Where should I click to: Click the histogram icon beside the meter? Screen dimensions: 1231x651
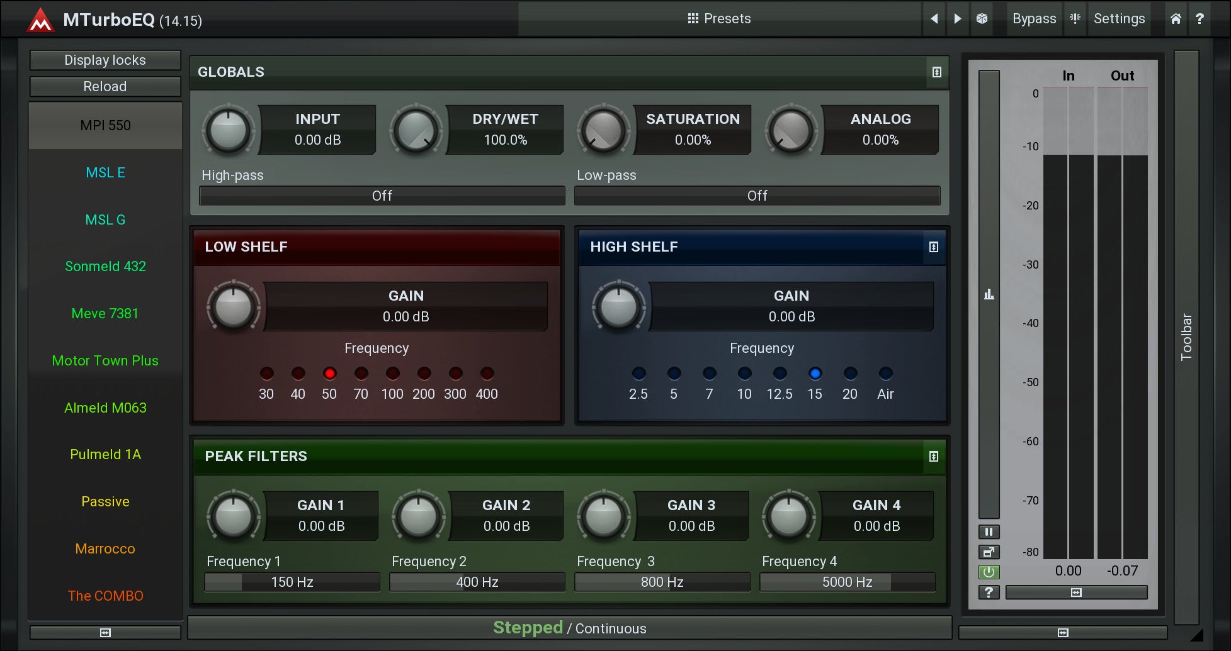point(989,294)
